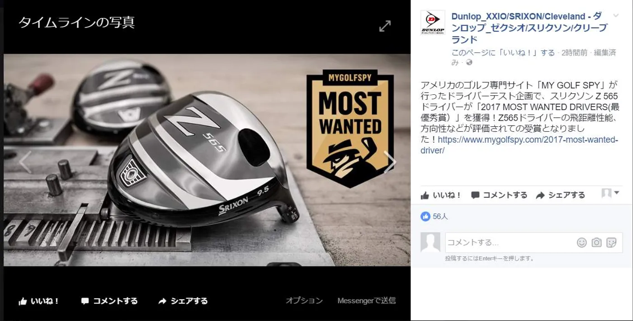Insert an emoji in the comment
Image resolution: width=633 pixels, height=321 pixels.
pos(581,242)
